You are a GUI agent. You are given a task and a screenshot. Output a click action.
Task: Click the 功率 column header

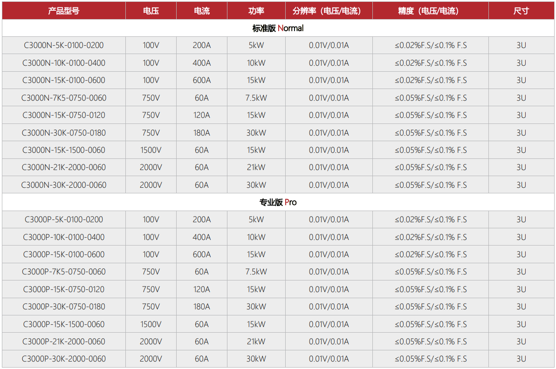pos(256,11)
